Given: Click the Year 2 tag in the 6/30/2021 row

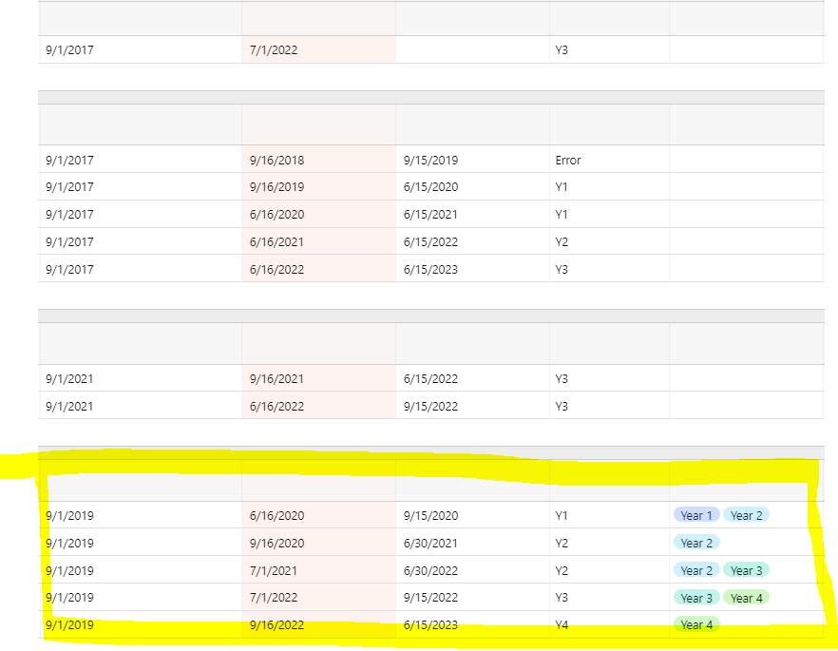Looking at the screenshot, I should (x=696, y=543).
